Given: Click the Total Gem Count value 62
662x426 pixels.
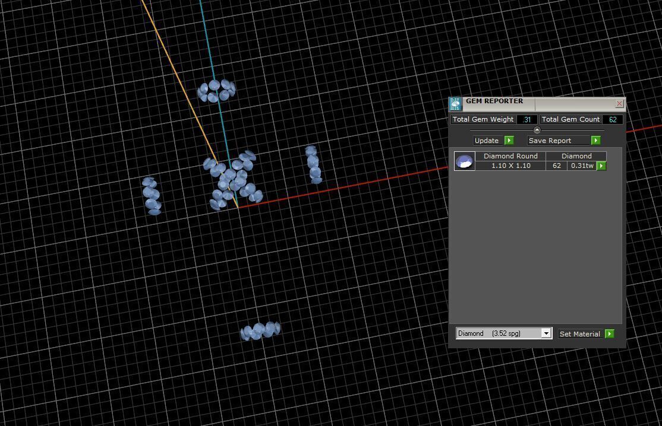Looking at the screenshot, I should click(613, 119).
